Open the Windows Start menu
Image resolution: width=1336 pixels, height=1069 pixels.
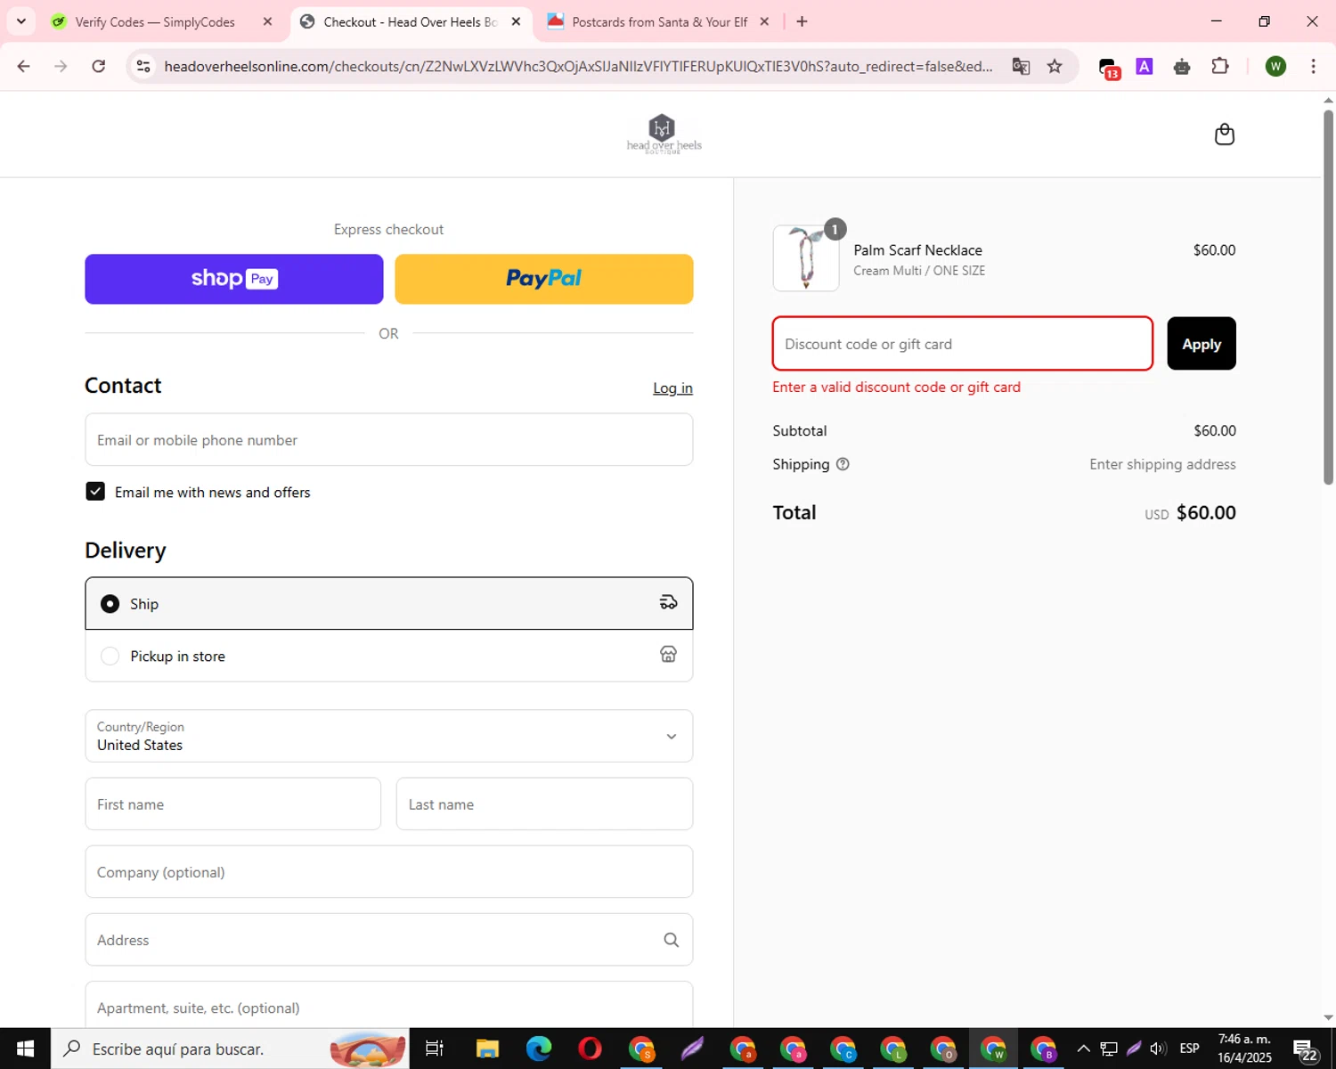click(x=25, y=1049)
